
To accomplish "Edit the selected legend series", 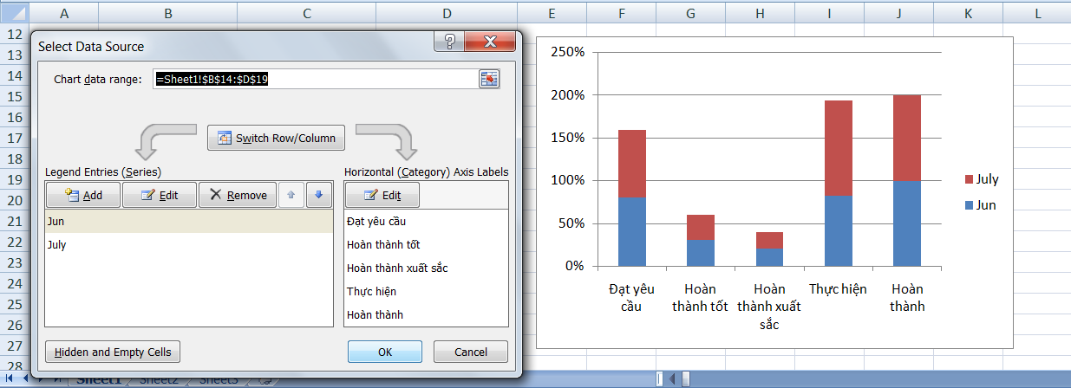I will pyautogui.click(x=160, y=195).
